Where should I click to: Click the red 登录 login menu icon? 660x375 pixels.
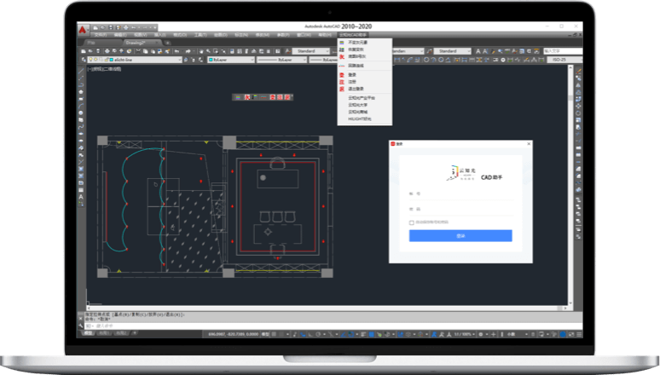point(342,74)
